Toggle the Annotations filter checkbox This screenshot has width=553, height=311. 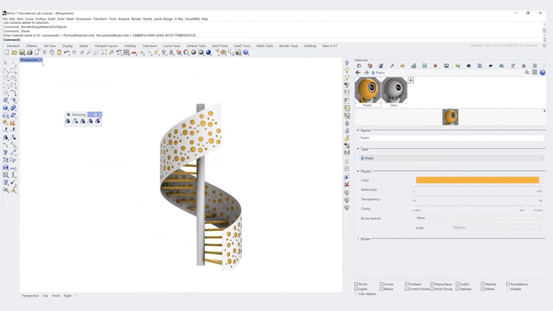pyautogui.click(x=508, y=284)
